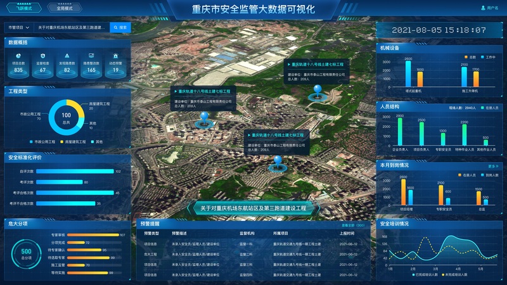Viewport: 507px width, 285px height.
Task: Expand 更多 in 本月到岗情况 panel
Action: pyautogui.click(x=493, y=167)
